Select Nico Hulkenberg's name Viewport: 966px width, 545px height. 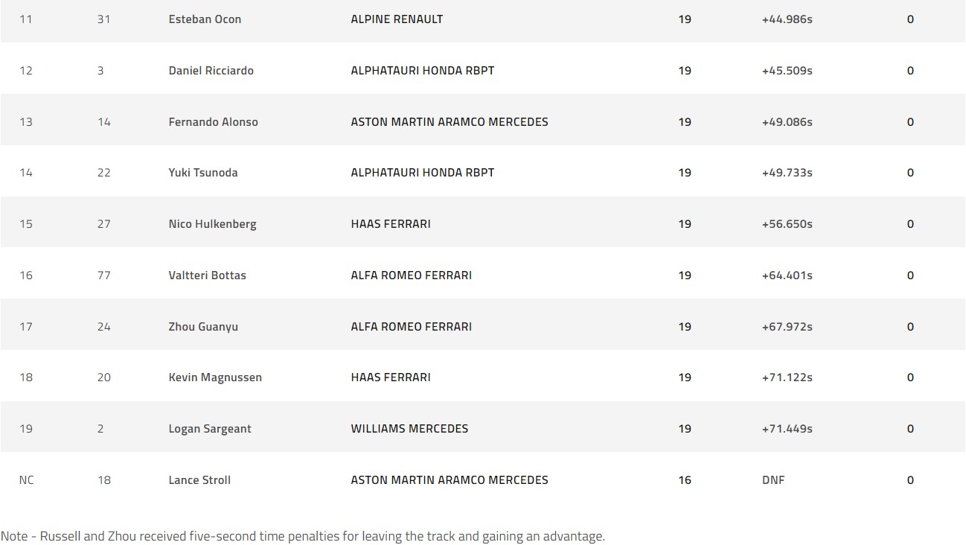pyautogui.click(x=212, y=224)
